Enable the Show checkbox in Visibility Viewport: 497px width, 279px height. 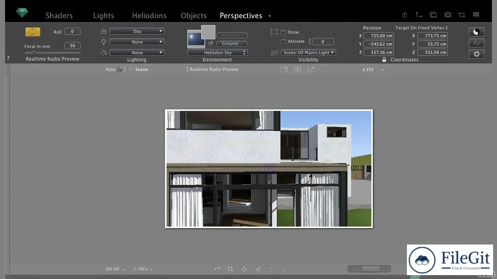[x=283, y=32]
